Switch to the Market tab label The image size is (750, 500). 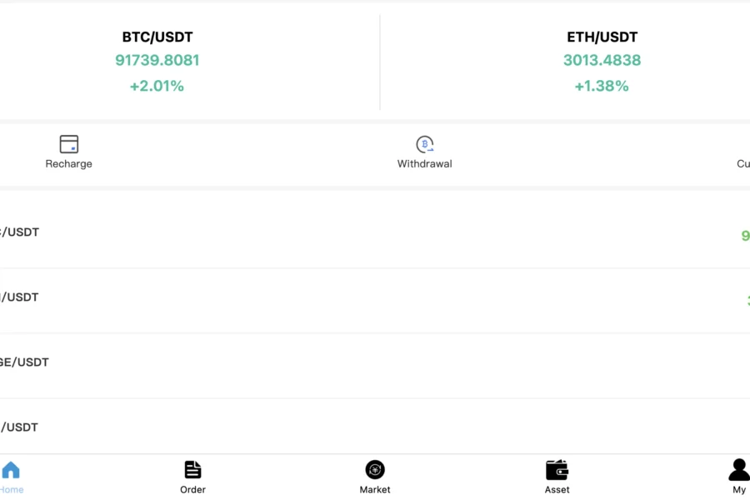[x=375, y=489]
